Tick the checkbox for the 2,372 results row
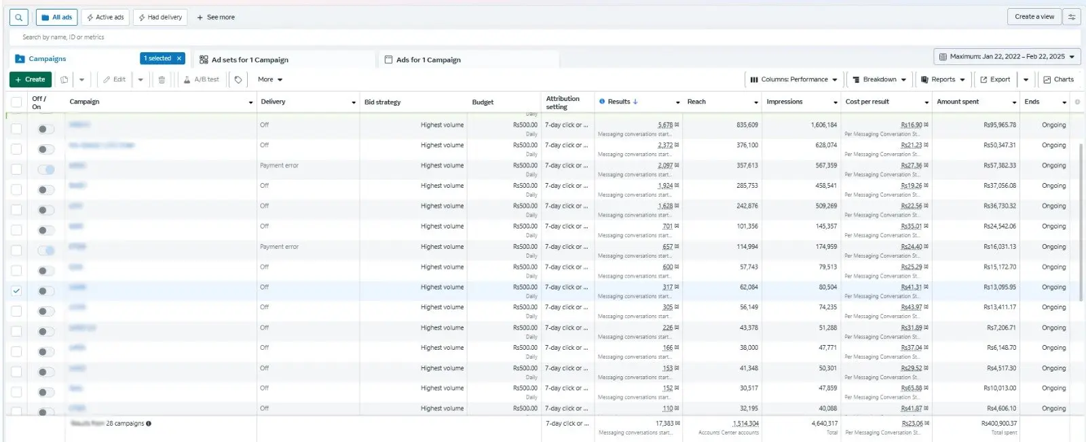Viewport: 1086px width, 442px height. 16,149
